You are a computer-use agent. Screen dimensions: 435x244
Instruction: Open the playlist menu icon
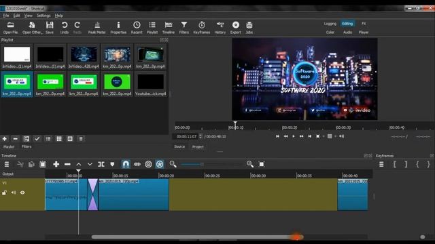[x=81, y=138]
